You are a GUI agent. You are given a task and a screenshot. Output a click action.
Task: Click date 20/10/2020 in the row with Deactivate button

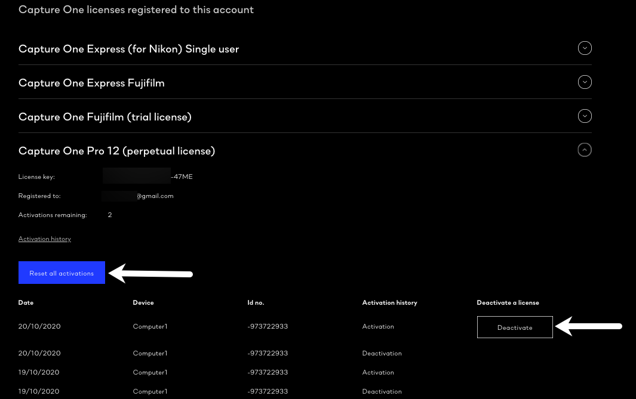tap(39, 326)
